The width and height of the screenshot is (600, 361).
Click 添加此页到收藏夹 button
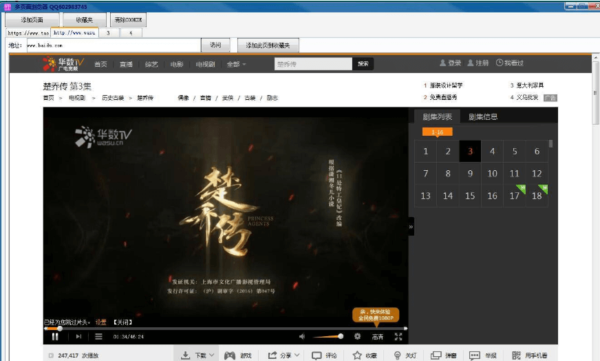pos(268,45)
